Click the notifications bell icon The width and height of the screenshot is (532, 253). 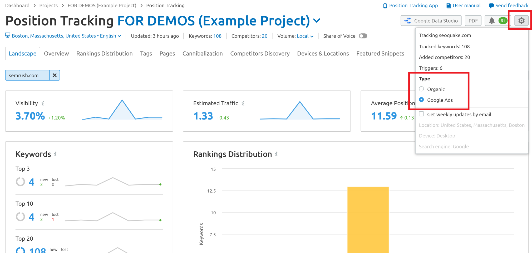(x=491, y=20)
